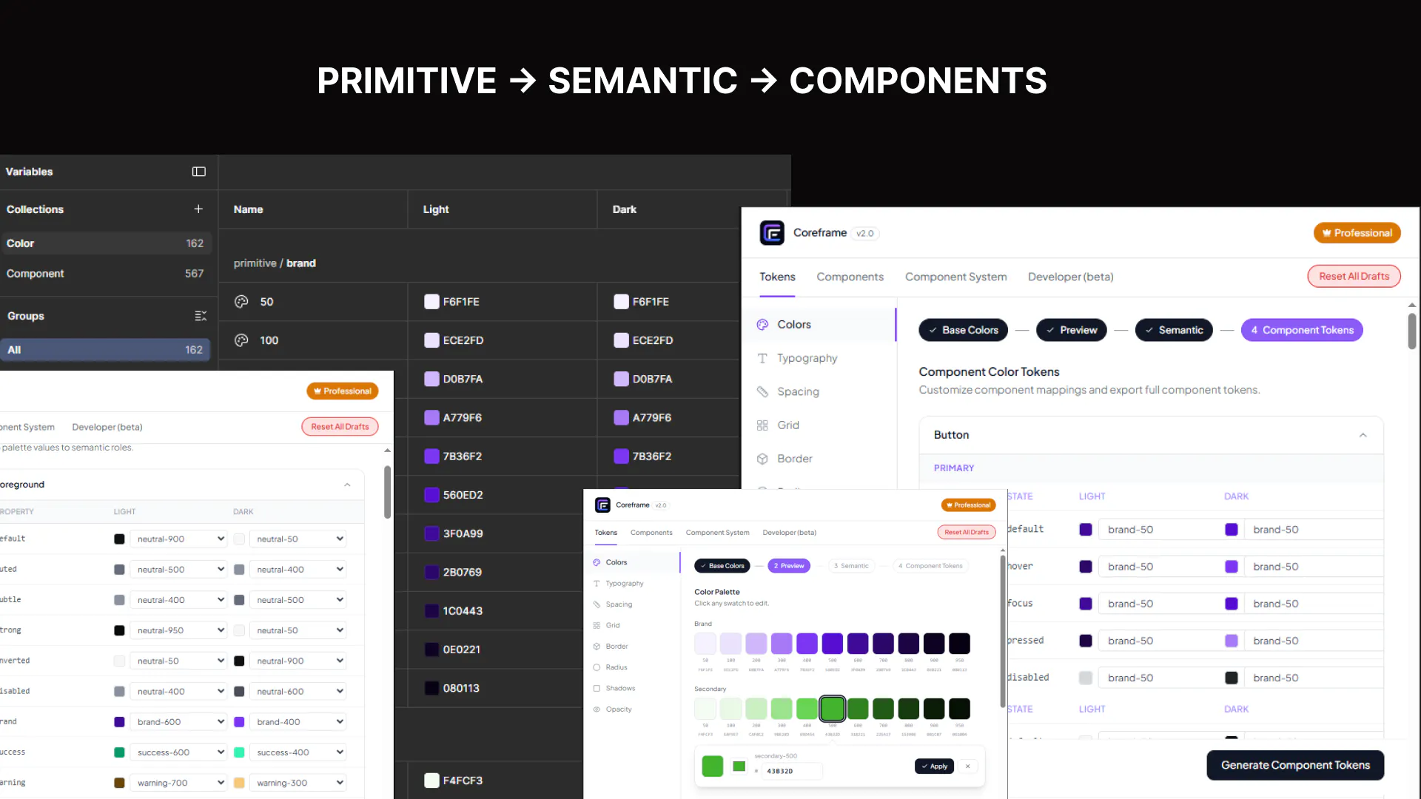Image resolution: width=1421 pixels, height=799 pixels.
Task: Click the 2 Preview step in small window
Action: pyautogui.click(x=789, y=566)
